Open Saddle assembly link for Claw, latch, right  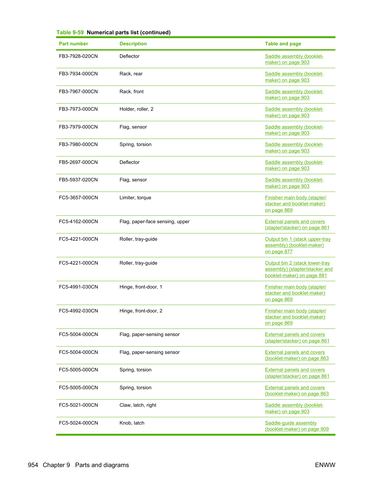294,408
